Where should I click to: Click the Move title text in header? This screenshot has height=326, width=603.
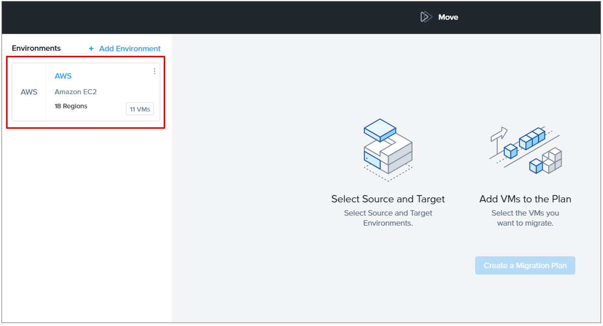tap(448, 17)
